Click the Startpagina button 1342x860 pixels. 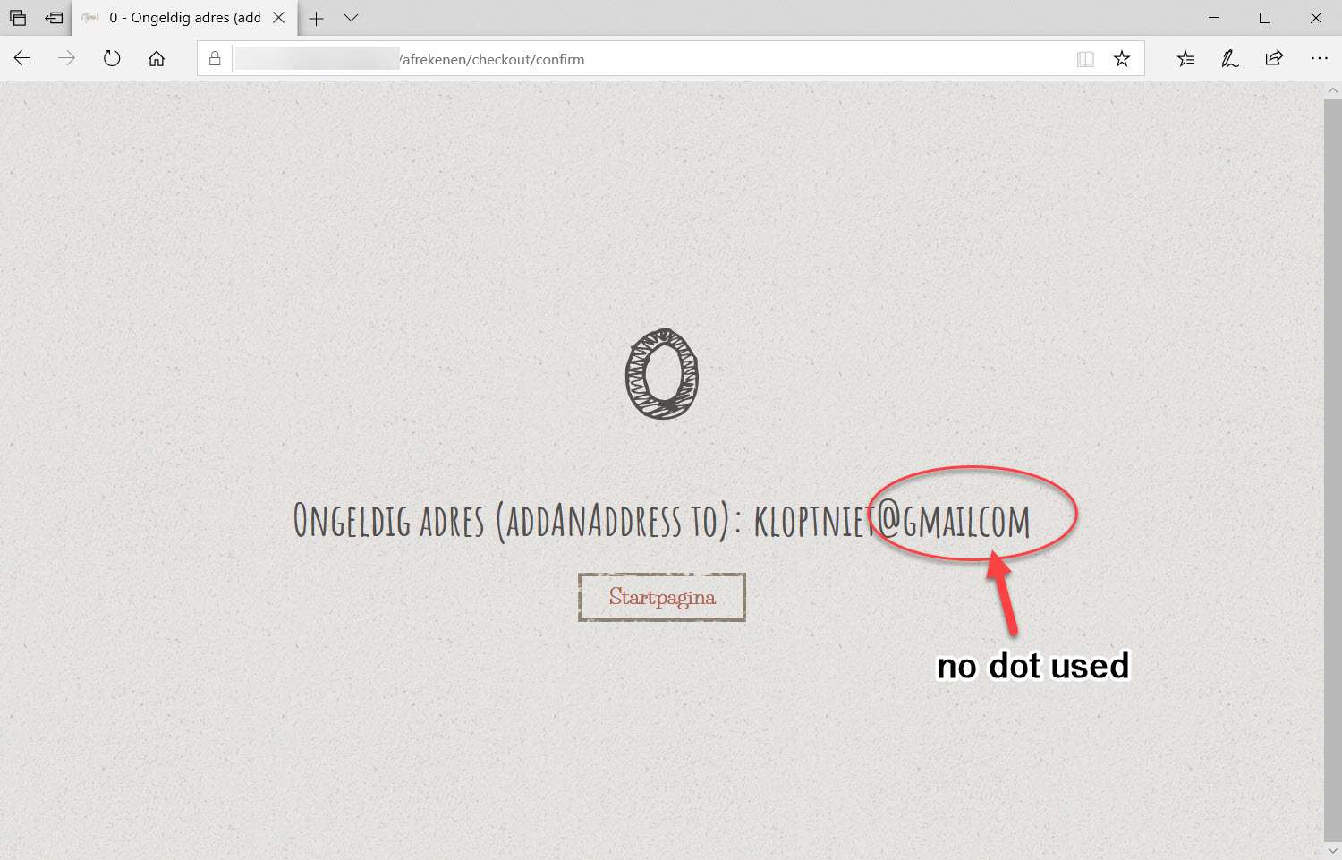(x=662, y=597)
